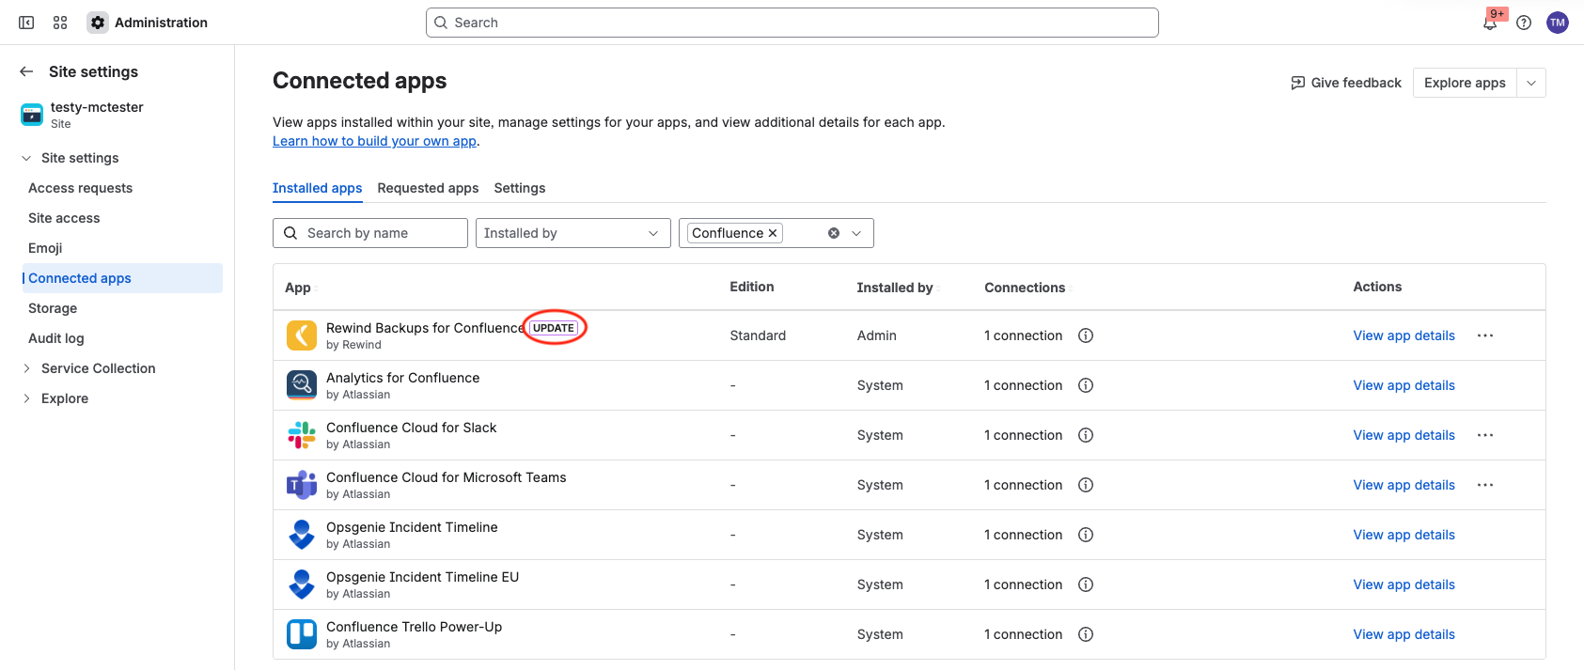Click the Opsgenie Incident Timeline EU icon
1584x670 pixels.
coord(302,584)
